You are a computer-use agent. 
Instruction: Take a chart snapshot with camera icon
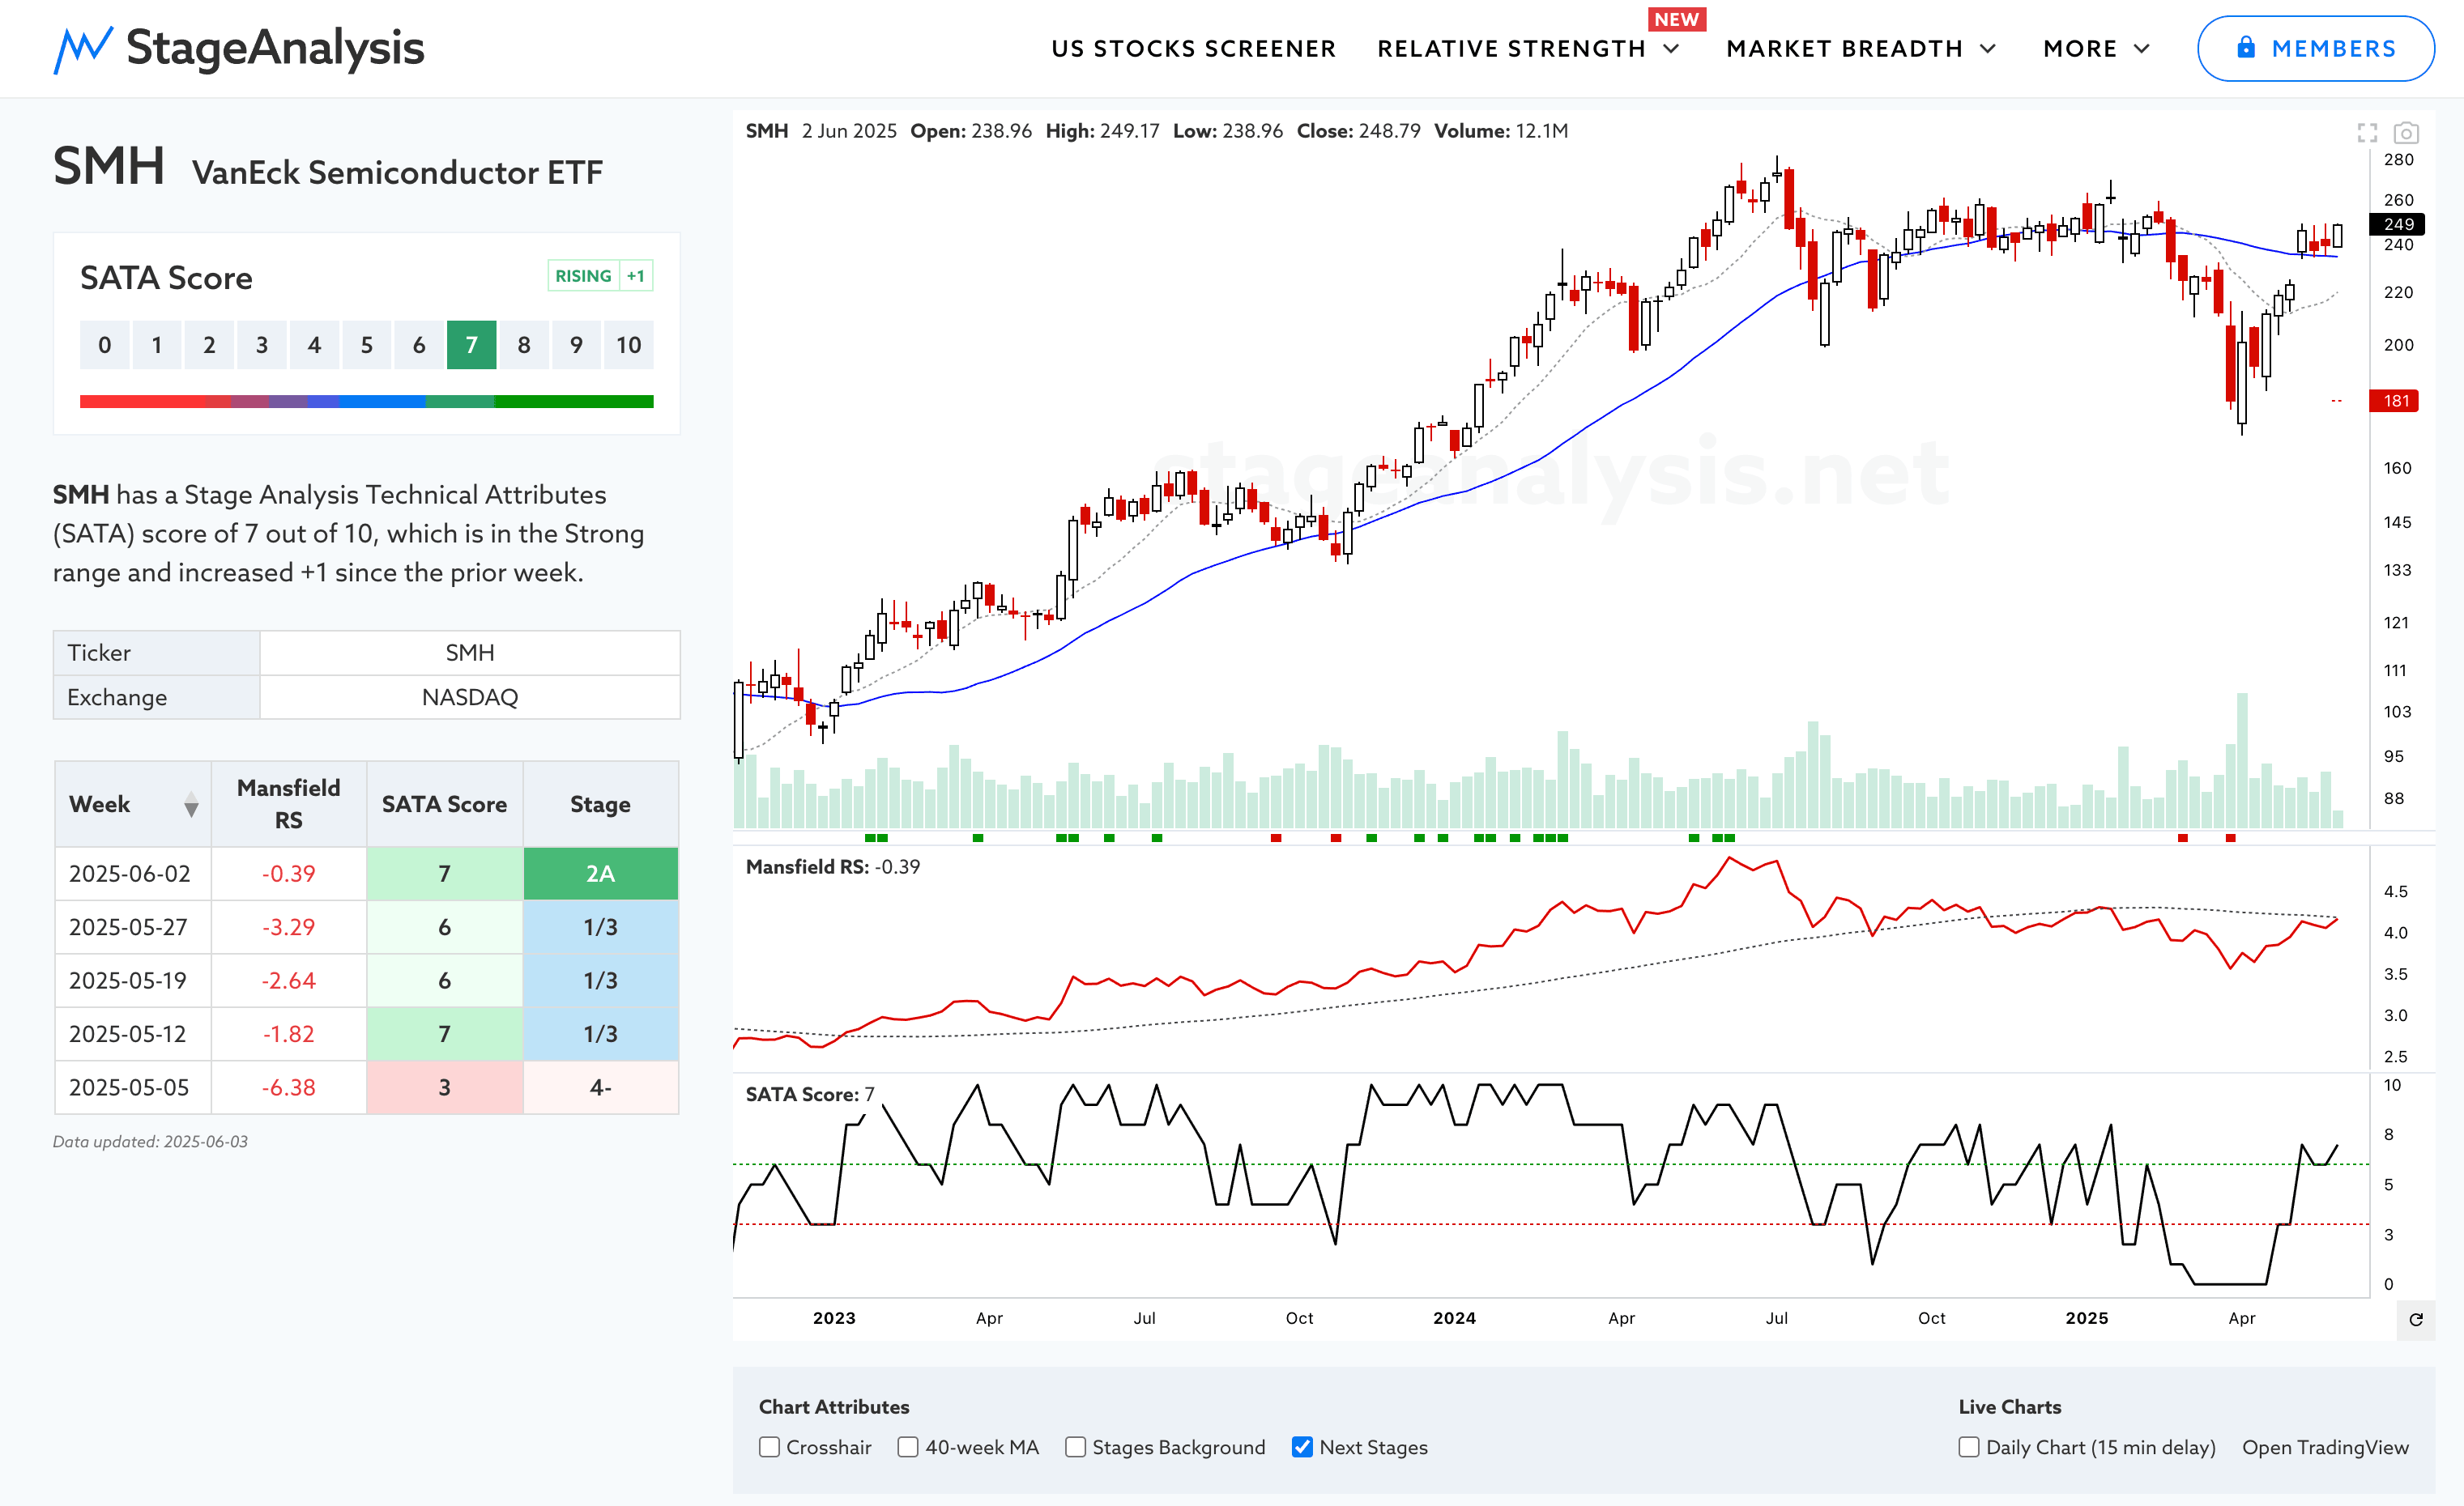(2405, 133)
